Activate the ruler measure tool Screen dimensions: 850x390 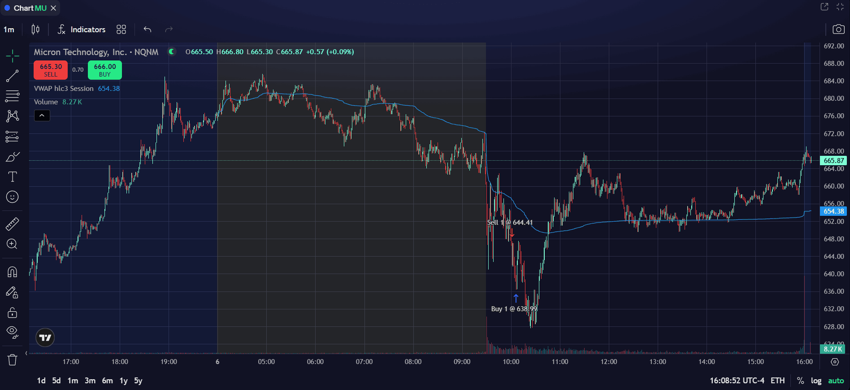pos(12,224)
